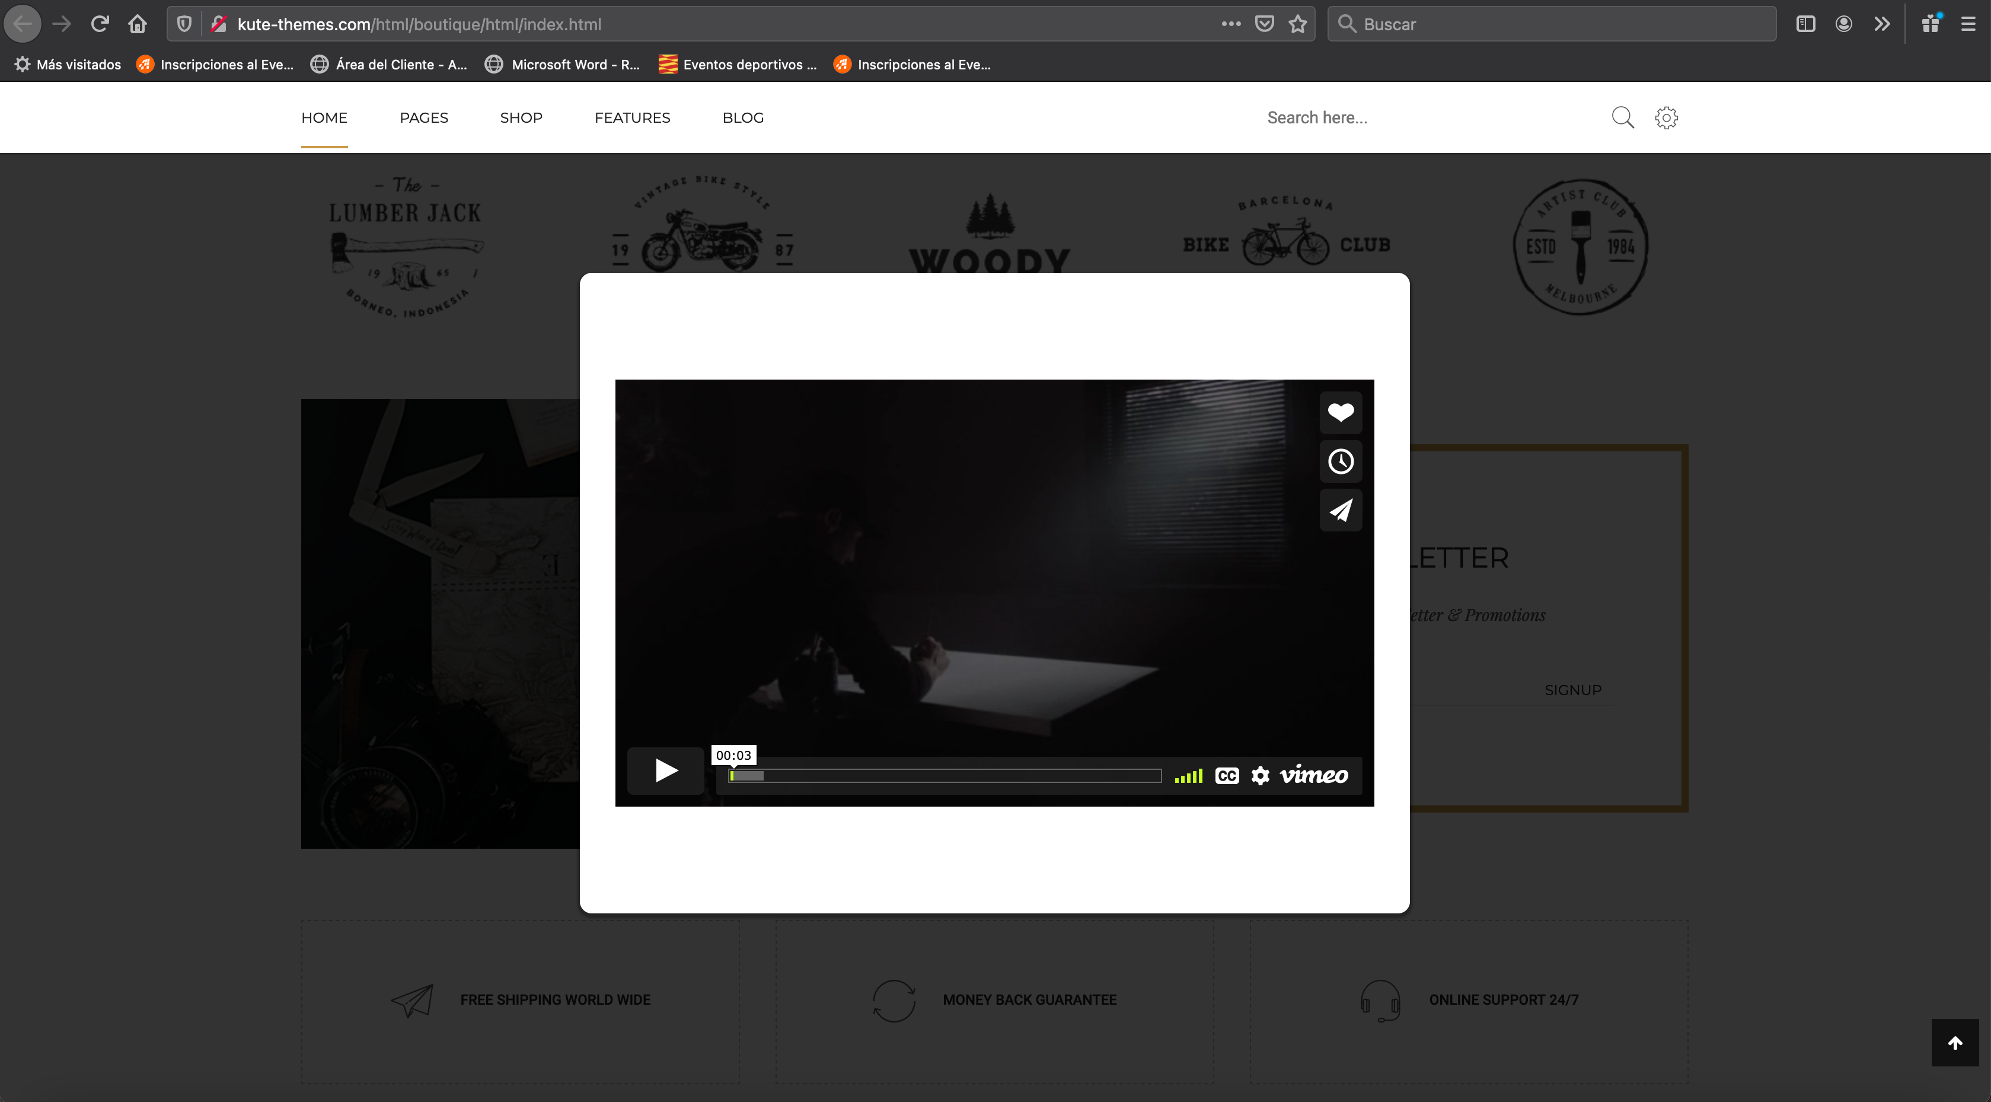The height and width of the screenshot is (1102, 1991).
Task: Click ONLINE SUPPORT 24/7 text
Action: (1503, 1000)
